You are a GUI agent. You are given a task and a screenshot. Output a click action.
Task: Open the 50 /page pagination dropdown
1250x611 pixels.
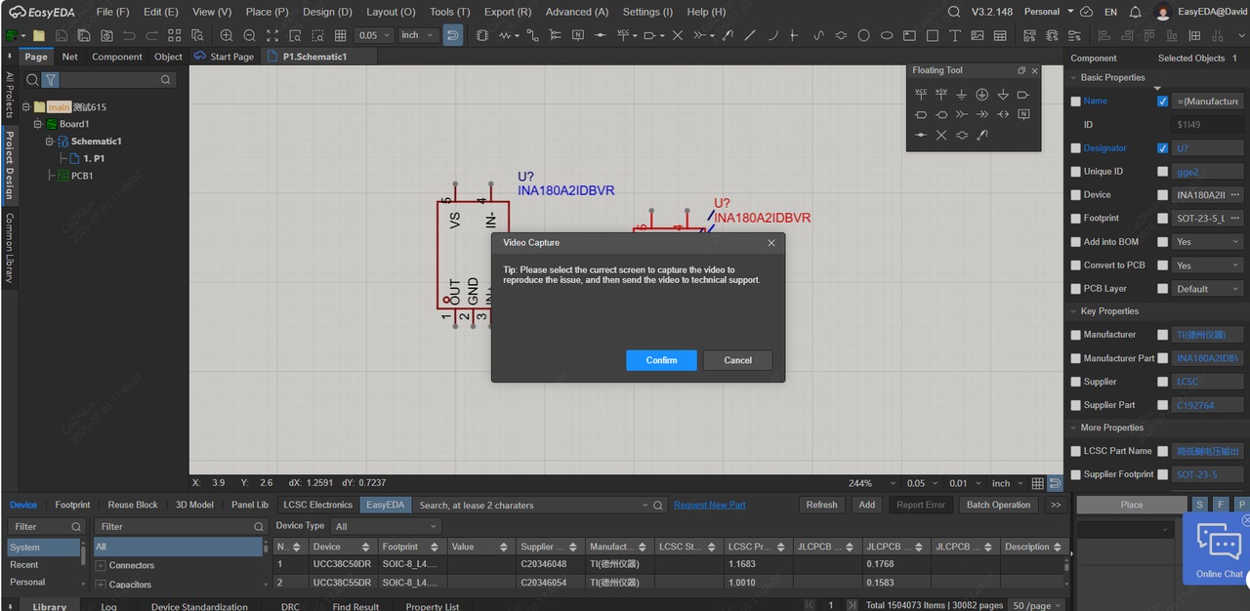[x=1034, y=605]
